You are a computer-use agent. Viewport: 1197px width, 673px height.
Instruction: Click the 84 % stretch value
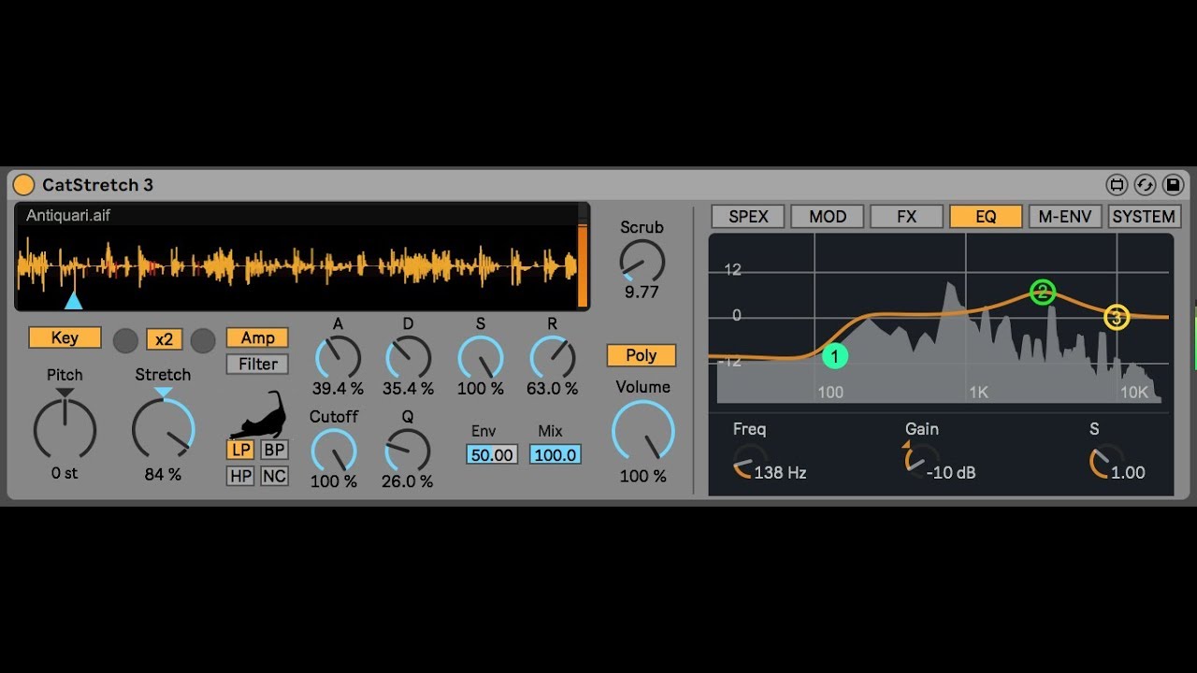163,474
